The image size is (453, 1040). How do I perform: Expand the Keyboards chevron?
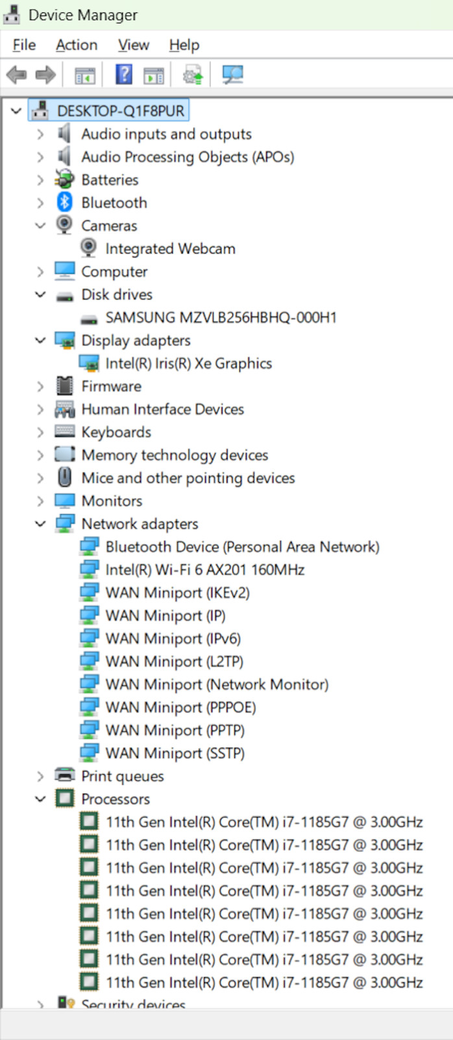click(40, 432)
